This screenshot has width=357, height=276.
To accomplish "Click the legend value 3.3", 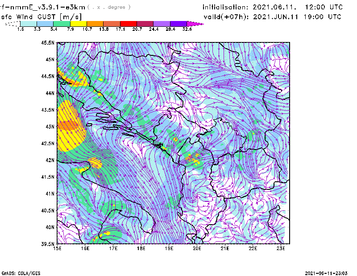I will (37, 29).
